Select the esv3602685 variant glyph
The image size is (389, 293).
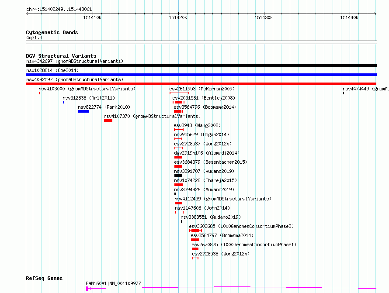(195, 231)
